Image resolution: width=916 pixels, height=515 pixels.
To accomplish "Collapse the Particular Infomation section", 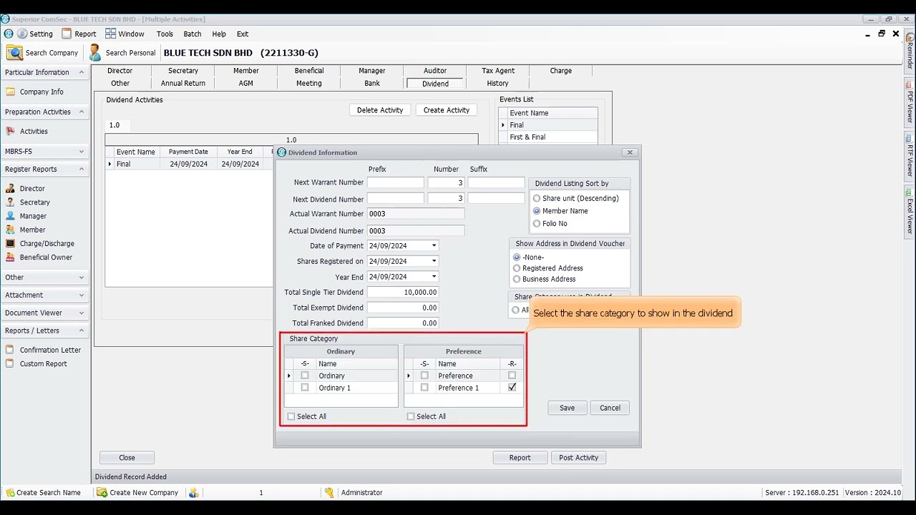I will coord(82,72).
